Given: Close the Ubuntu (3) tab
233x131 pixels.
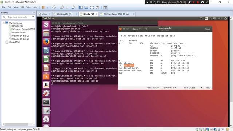Looking at the screenshot, I should coord(96,14).
